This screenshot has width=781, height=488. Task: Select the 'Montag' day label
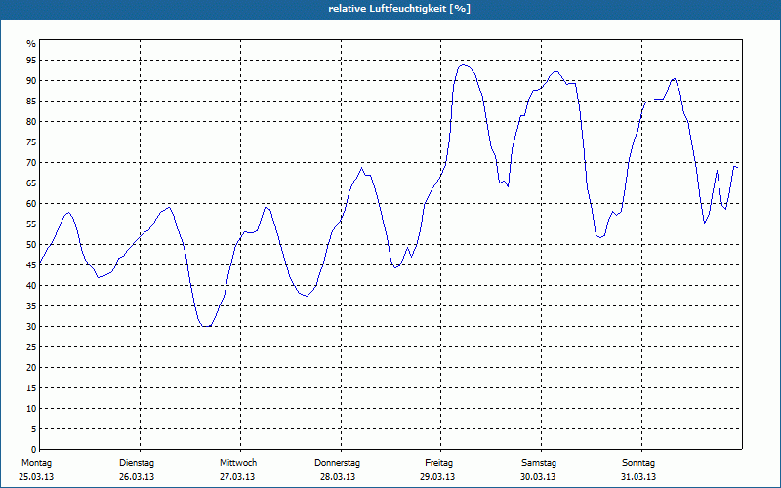pyautogui.click(x=36, y=463)
